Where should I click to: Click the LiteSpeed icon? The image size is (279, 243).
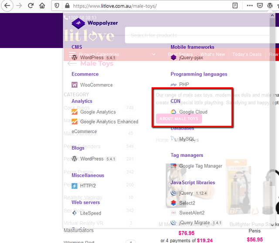point(75,213)
